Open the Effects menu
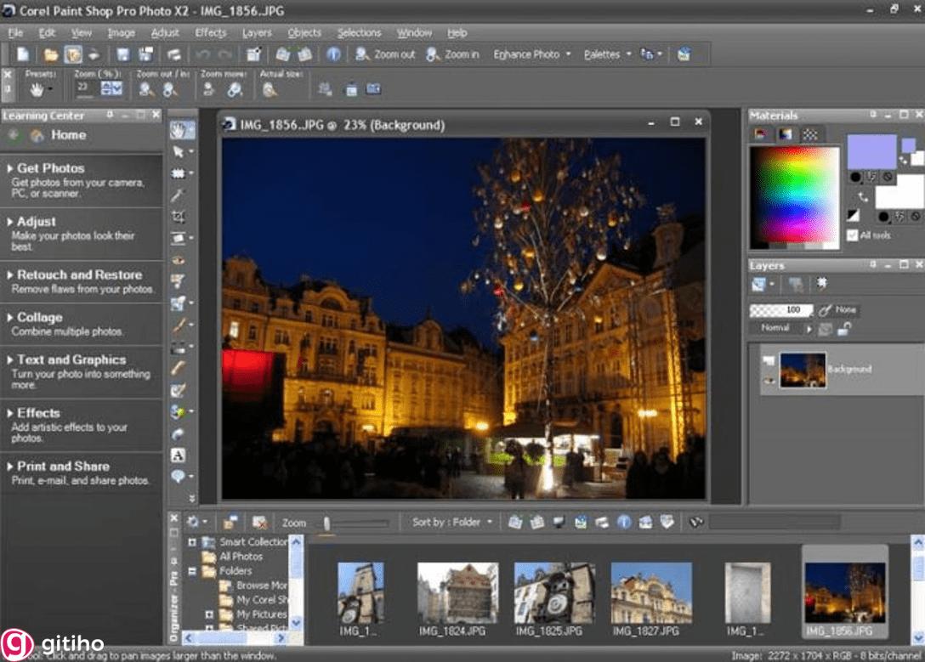925x662 pixels. pyautogui.click(x=210, y=33)
